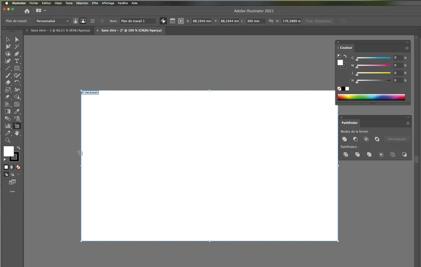421x267 pixels.
Task: Open artboard options icon in control bar
Action: click(x=173, y=21)
